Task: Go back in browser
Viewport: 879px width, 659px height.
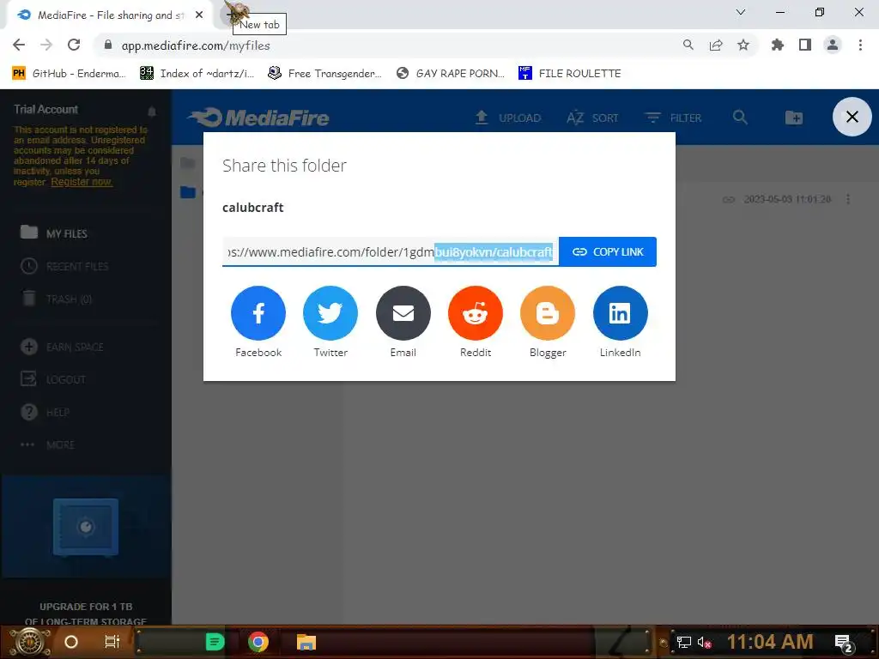Action: coord(19,45)
